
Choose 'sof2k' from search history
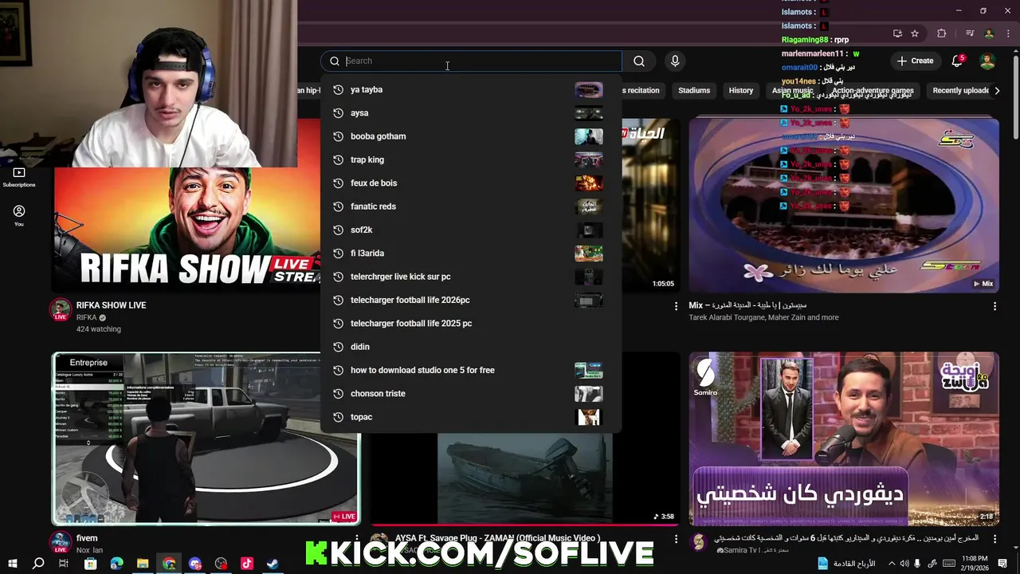470,230
